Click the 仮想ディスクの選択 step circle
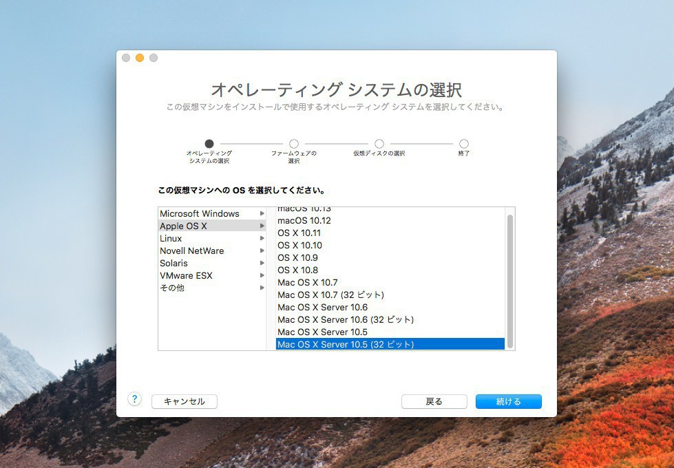 pos(379,144)
